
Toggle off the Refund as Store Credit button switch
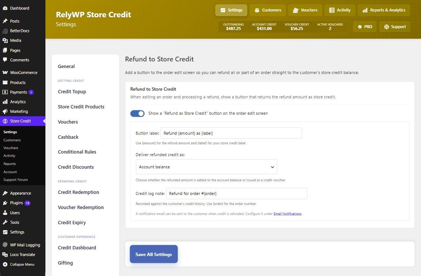click(x=137, y=114)
